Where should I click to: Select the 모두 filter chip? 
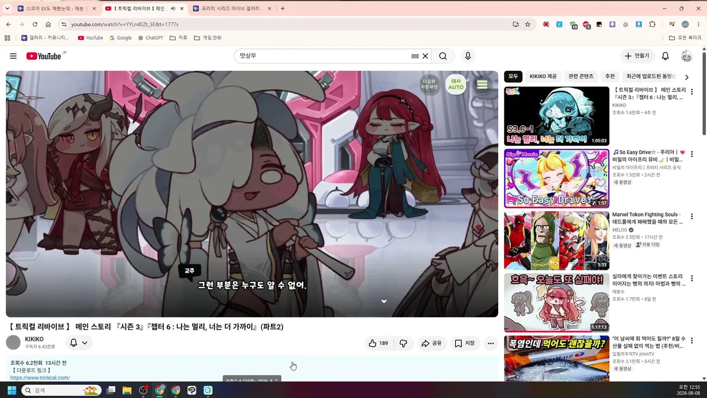tap(513, 76)
